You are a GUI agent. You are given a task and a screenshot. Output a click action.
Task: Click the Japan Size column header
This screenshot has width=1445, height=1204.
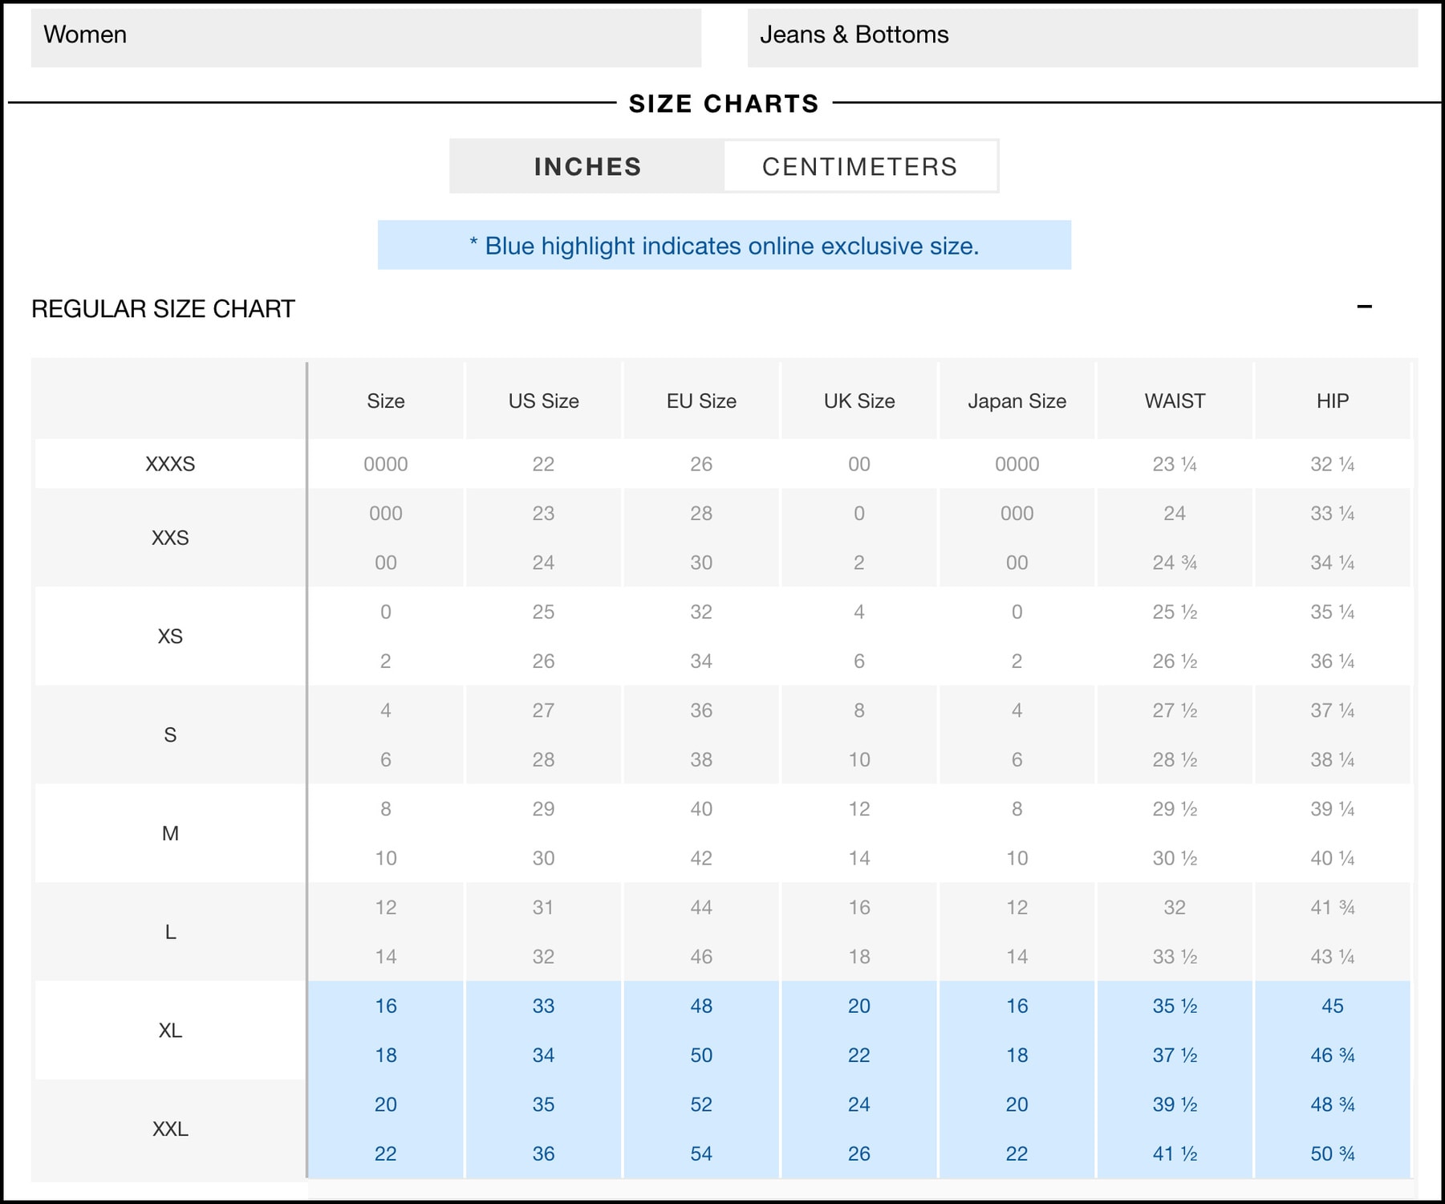coord(1017,401)
